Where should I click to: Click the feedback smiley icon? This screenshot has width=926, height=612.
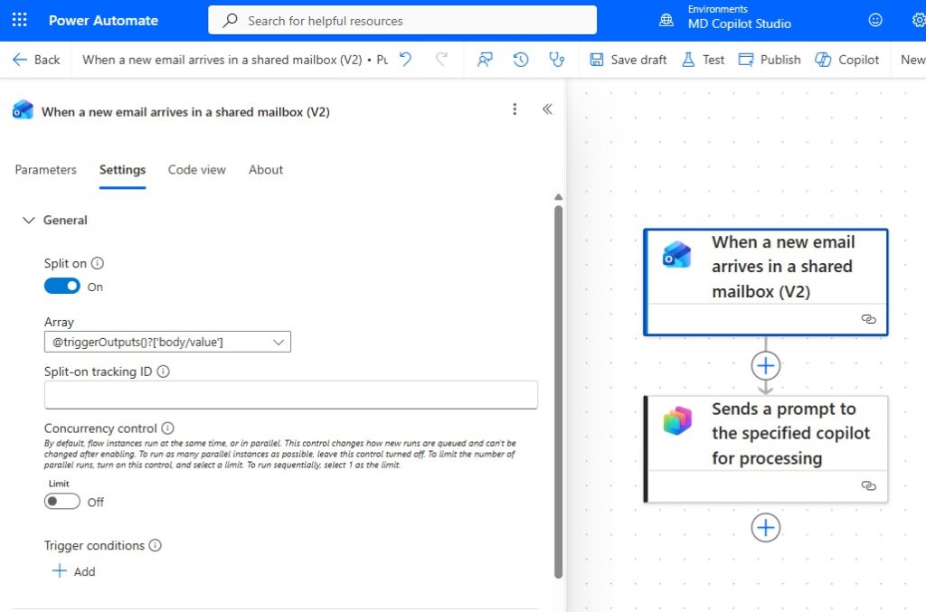click(x=874, y=20)
